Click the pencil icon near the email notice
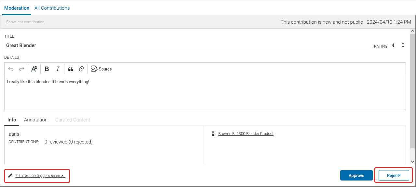 point(10,175)
